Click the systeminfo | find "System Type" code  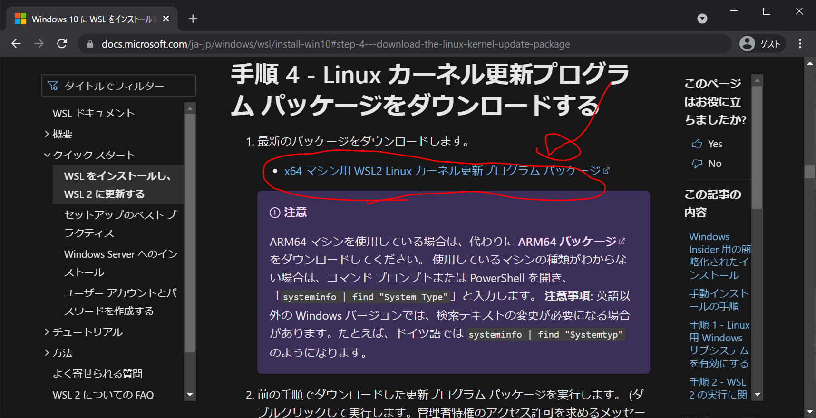pos(365,297)
